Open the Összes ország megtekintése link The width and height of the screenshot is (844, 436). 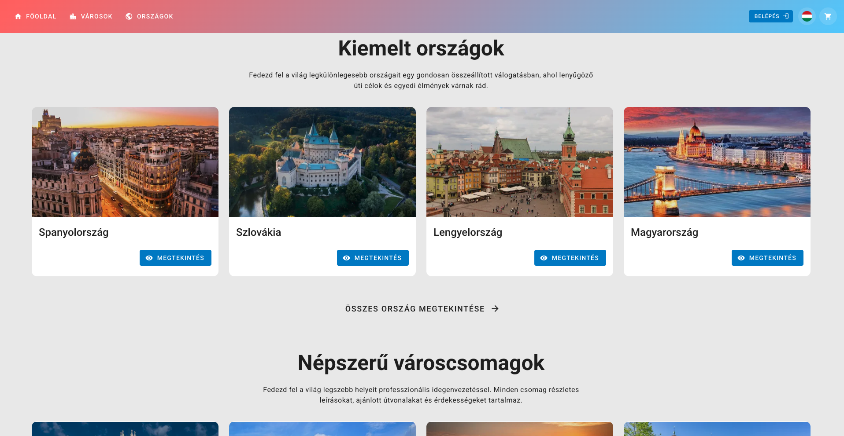415,309
